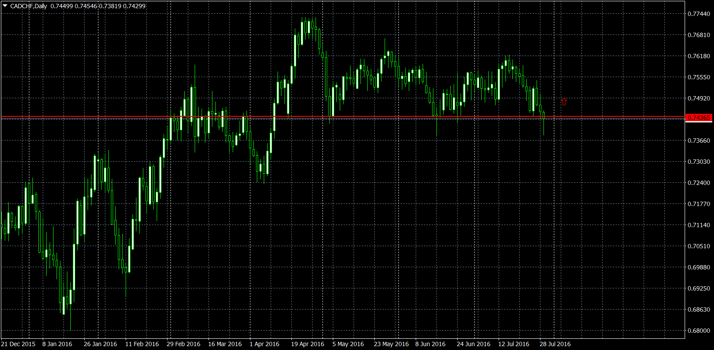Viewport: 714px width, 350px height.
Task: Click the close value 0.74299
Action: click(134, 6)
